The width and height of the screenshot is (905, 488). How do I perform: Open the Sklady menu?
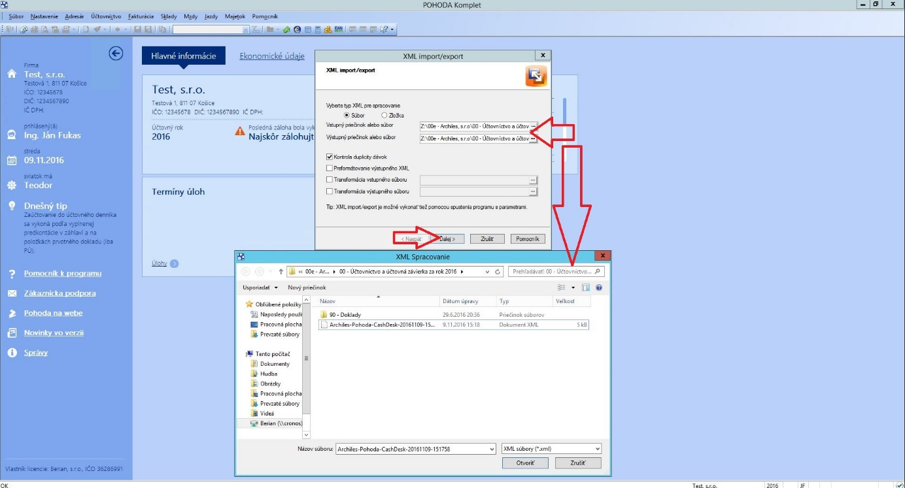(x=169, y=16)
